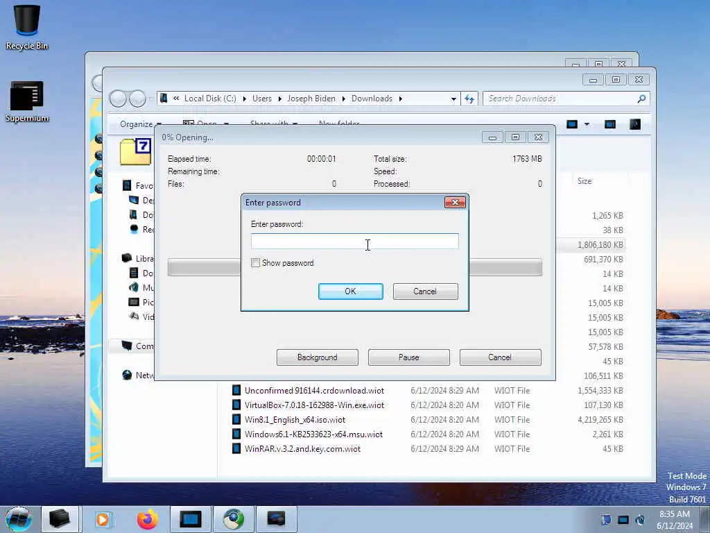Confirm password with OK button
Screen dimensions: 710x533
coord(350,291)
